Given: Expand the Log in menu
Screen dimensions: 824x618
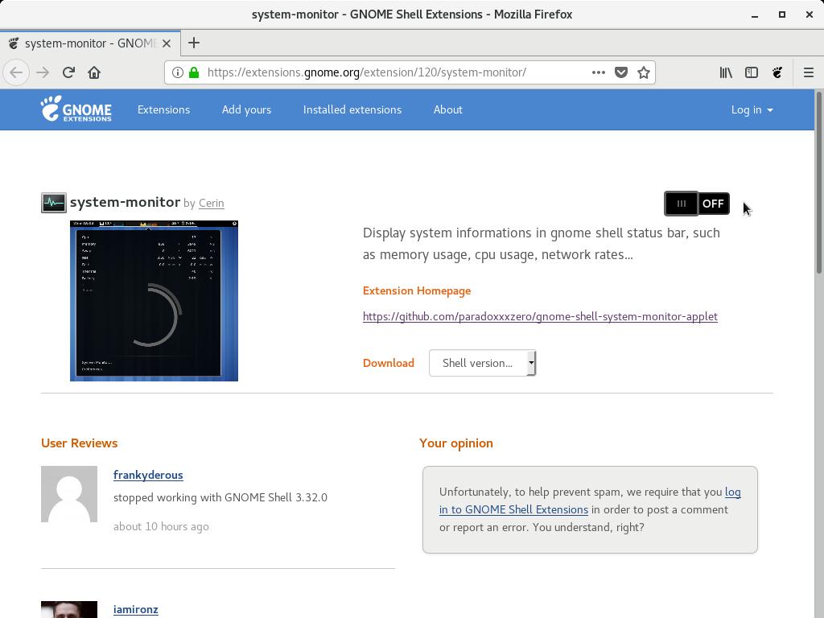Looking at the screenshot, I should pos(751,109).
